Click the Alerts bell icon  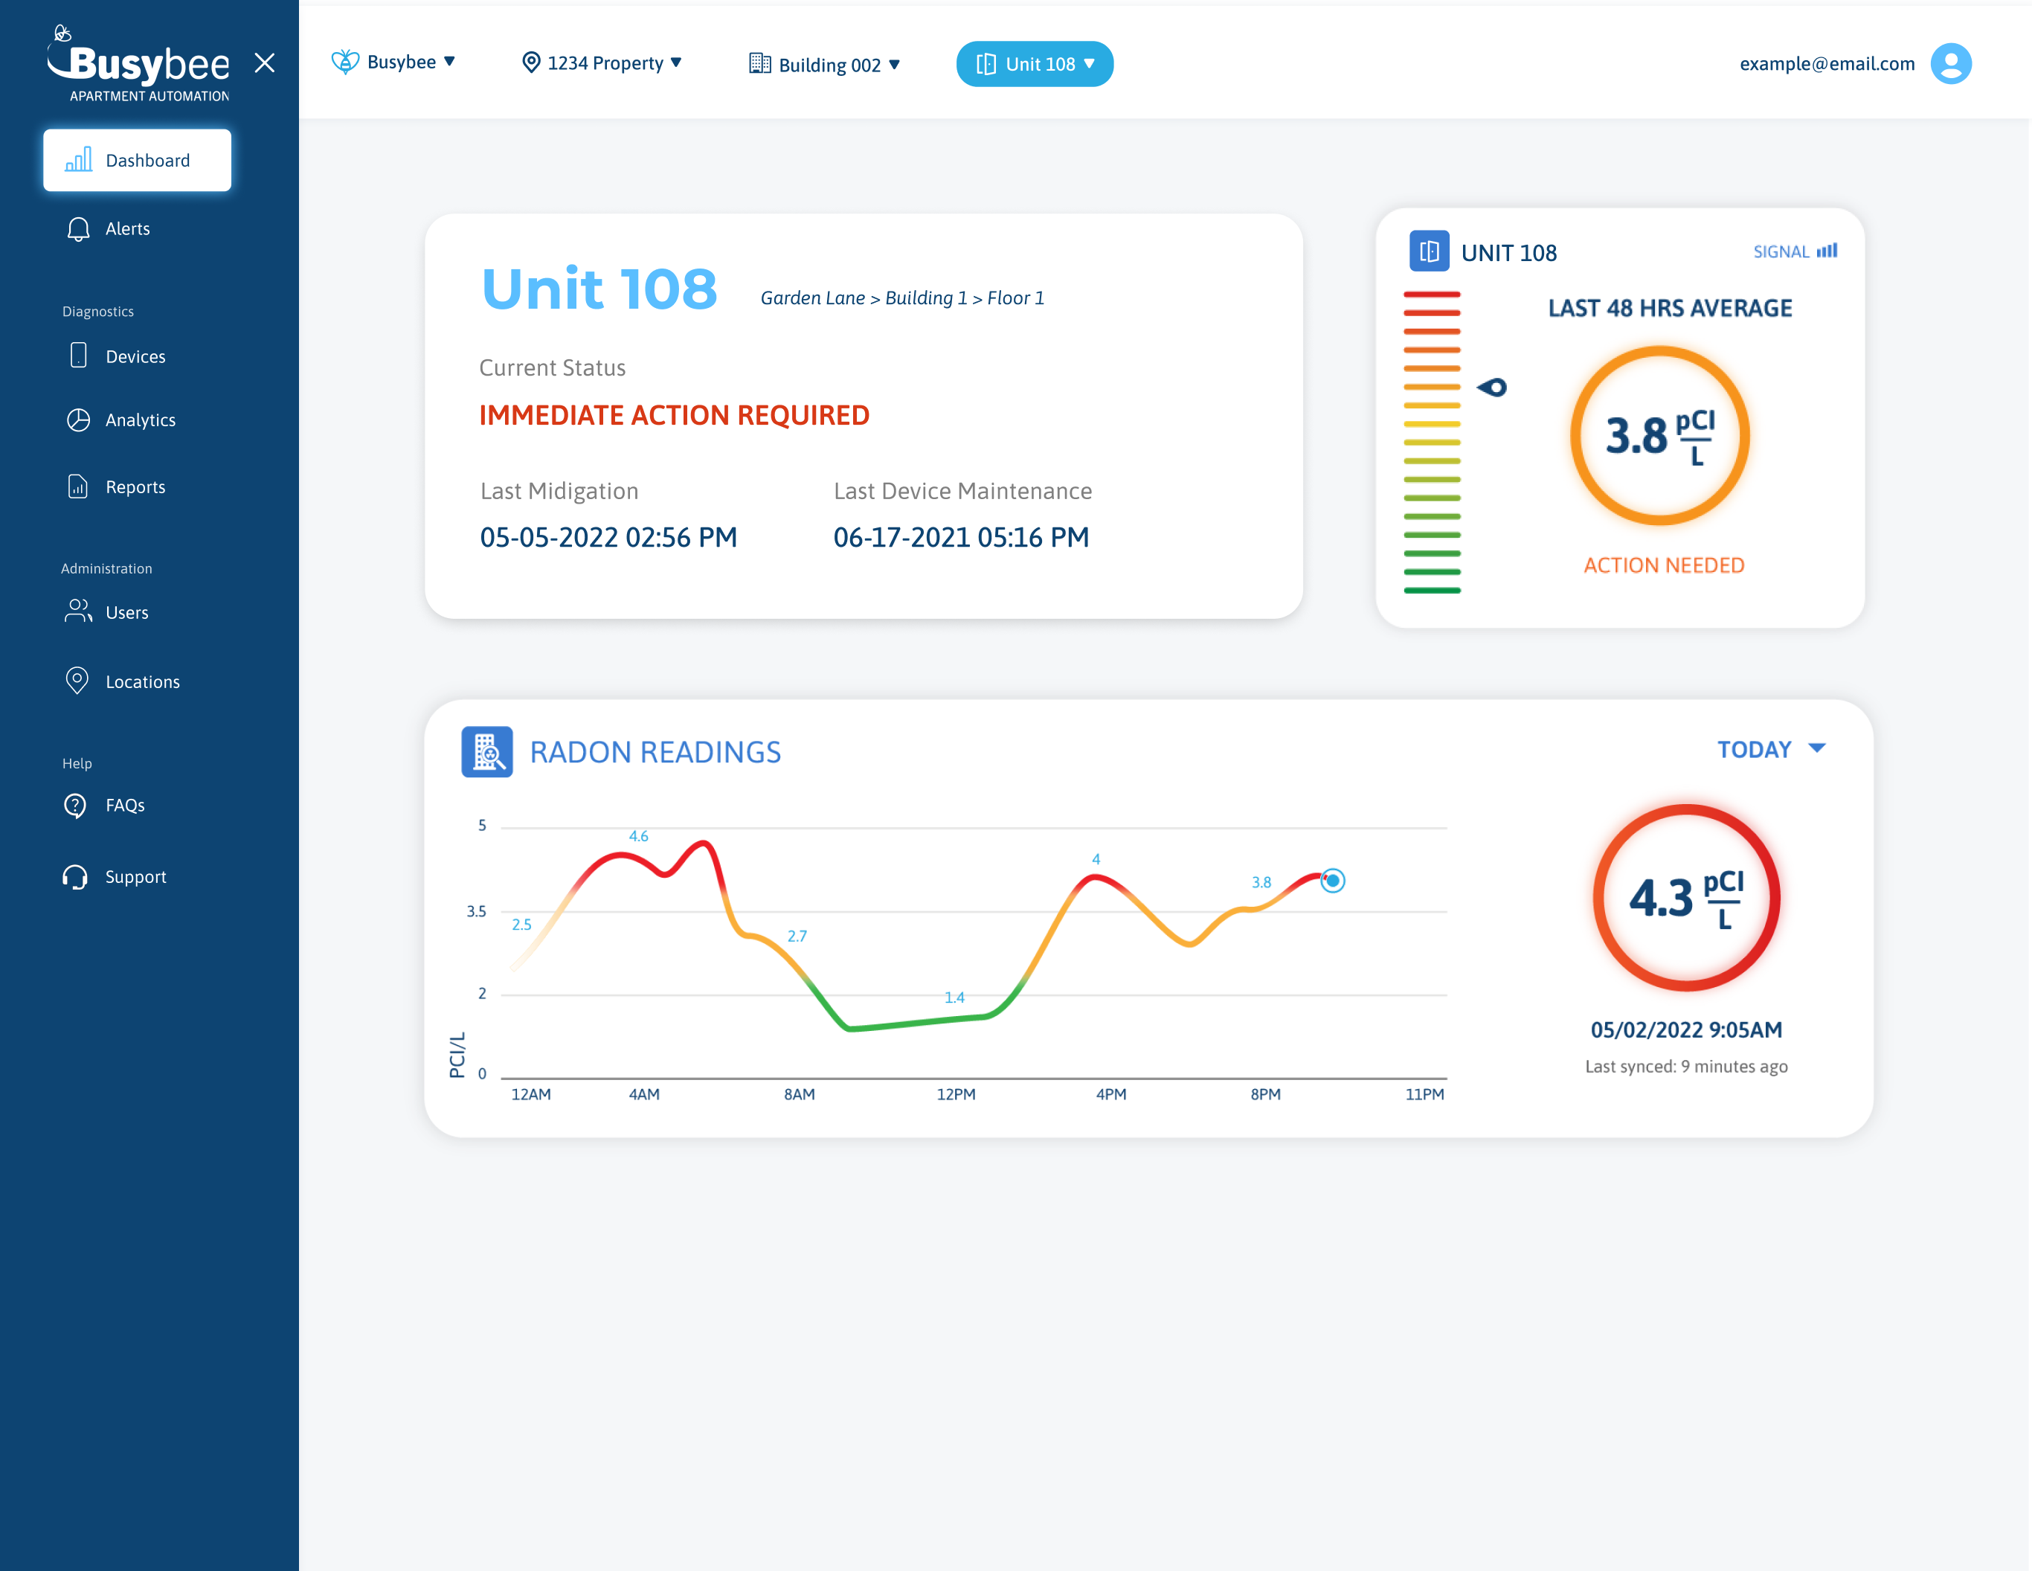pos(79,229)
